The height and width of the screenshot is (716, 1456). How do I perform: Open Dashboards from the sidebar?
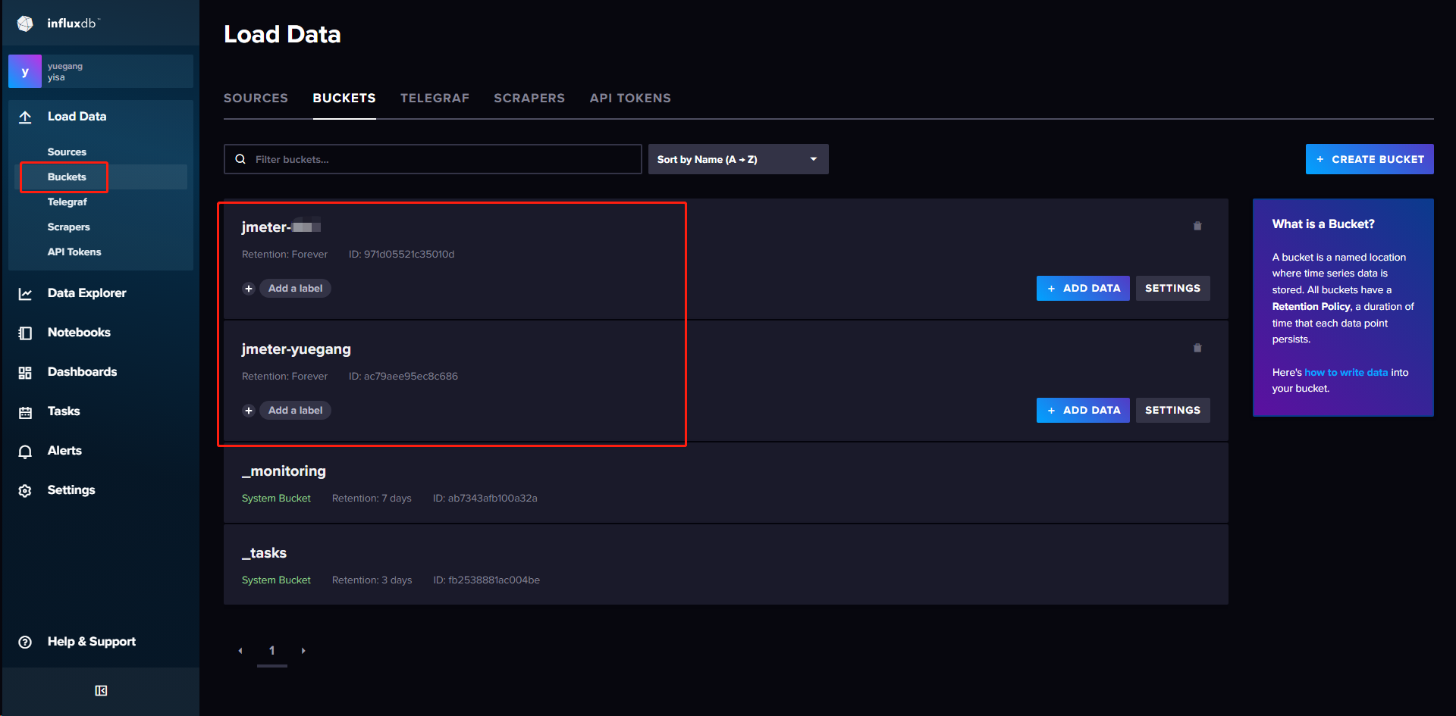click(82, 372)
